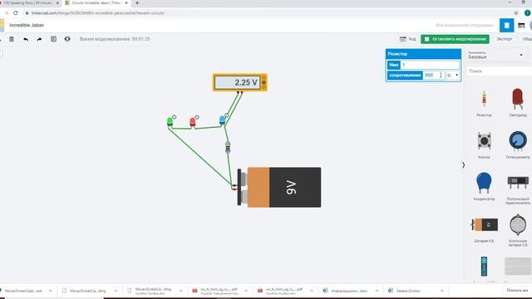This screenshot has width=532, height=299.
Task: Click the project title Incredible Jaban
Action: pos(27,26)
